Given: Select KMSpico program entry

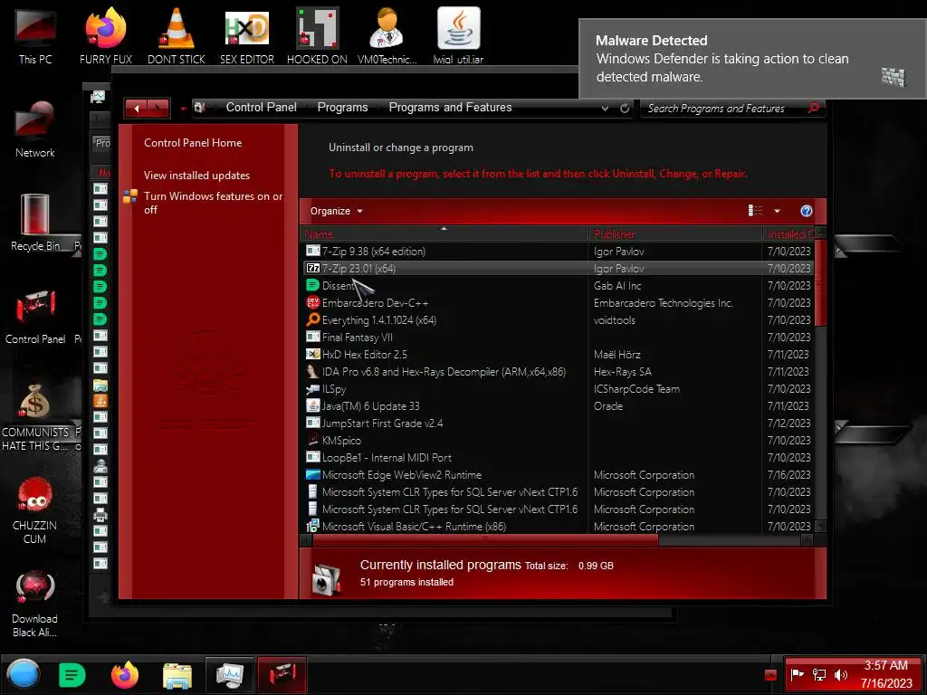Looking at the screenshot, I should coord(557,441).
